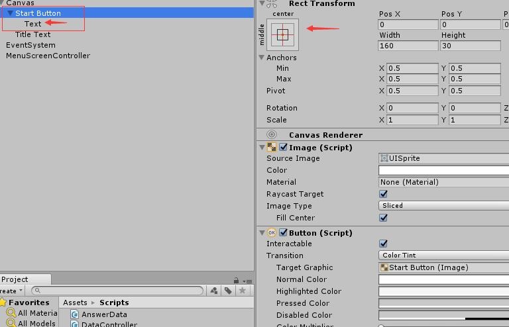The height and width of the screenshot is (327, 509).
Task: Click the search by type icon
Action: pyautogui.click(x=214, y=291)
